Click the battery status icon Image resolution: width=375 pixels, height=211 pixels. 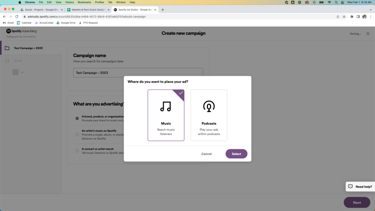(x=322, y=2)
